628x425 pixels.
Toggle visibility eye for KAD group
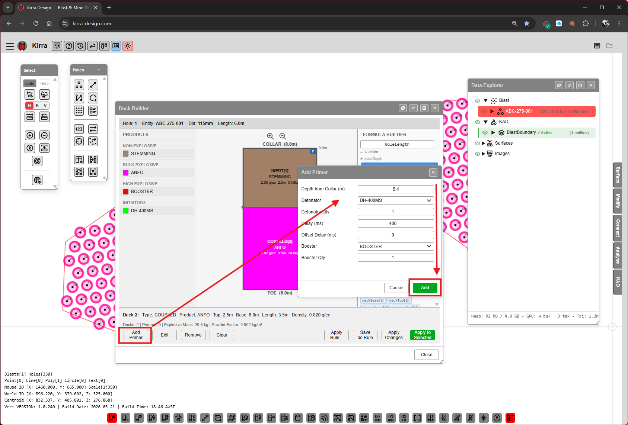click(477, 122)
